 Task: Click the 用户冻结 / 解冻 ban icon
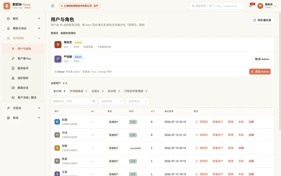[13, 98]
